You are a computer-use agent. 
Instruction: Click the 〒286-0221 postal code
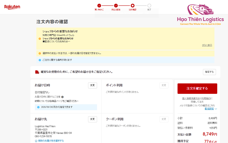click(41, 130)
